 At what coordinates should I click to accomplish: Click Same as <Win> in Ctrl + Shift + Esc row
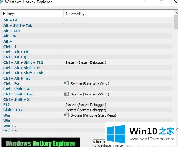coord(90,94)
